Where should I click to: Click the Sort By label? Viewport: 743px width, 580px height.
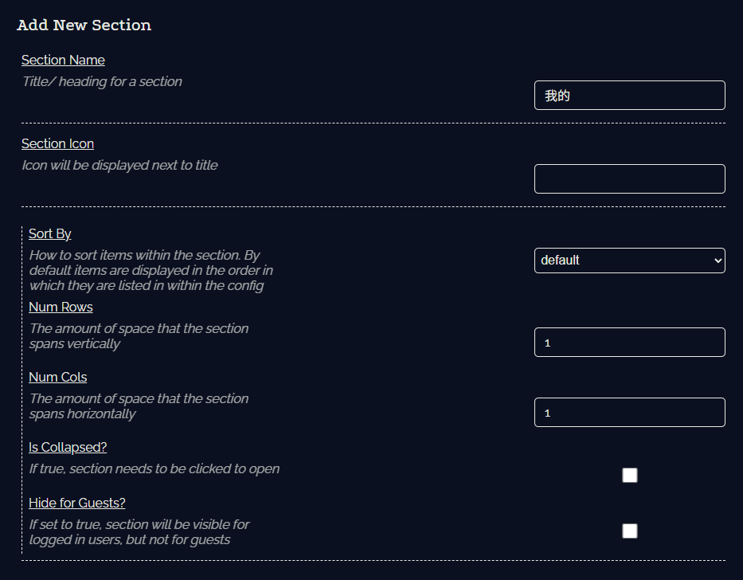tap(49, 233)
